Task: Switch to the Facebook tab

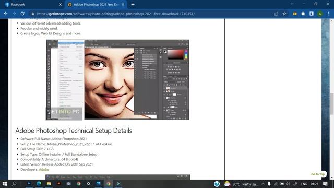Action: (32, 5)
